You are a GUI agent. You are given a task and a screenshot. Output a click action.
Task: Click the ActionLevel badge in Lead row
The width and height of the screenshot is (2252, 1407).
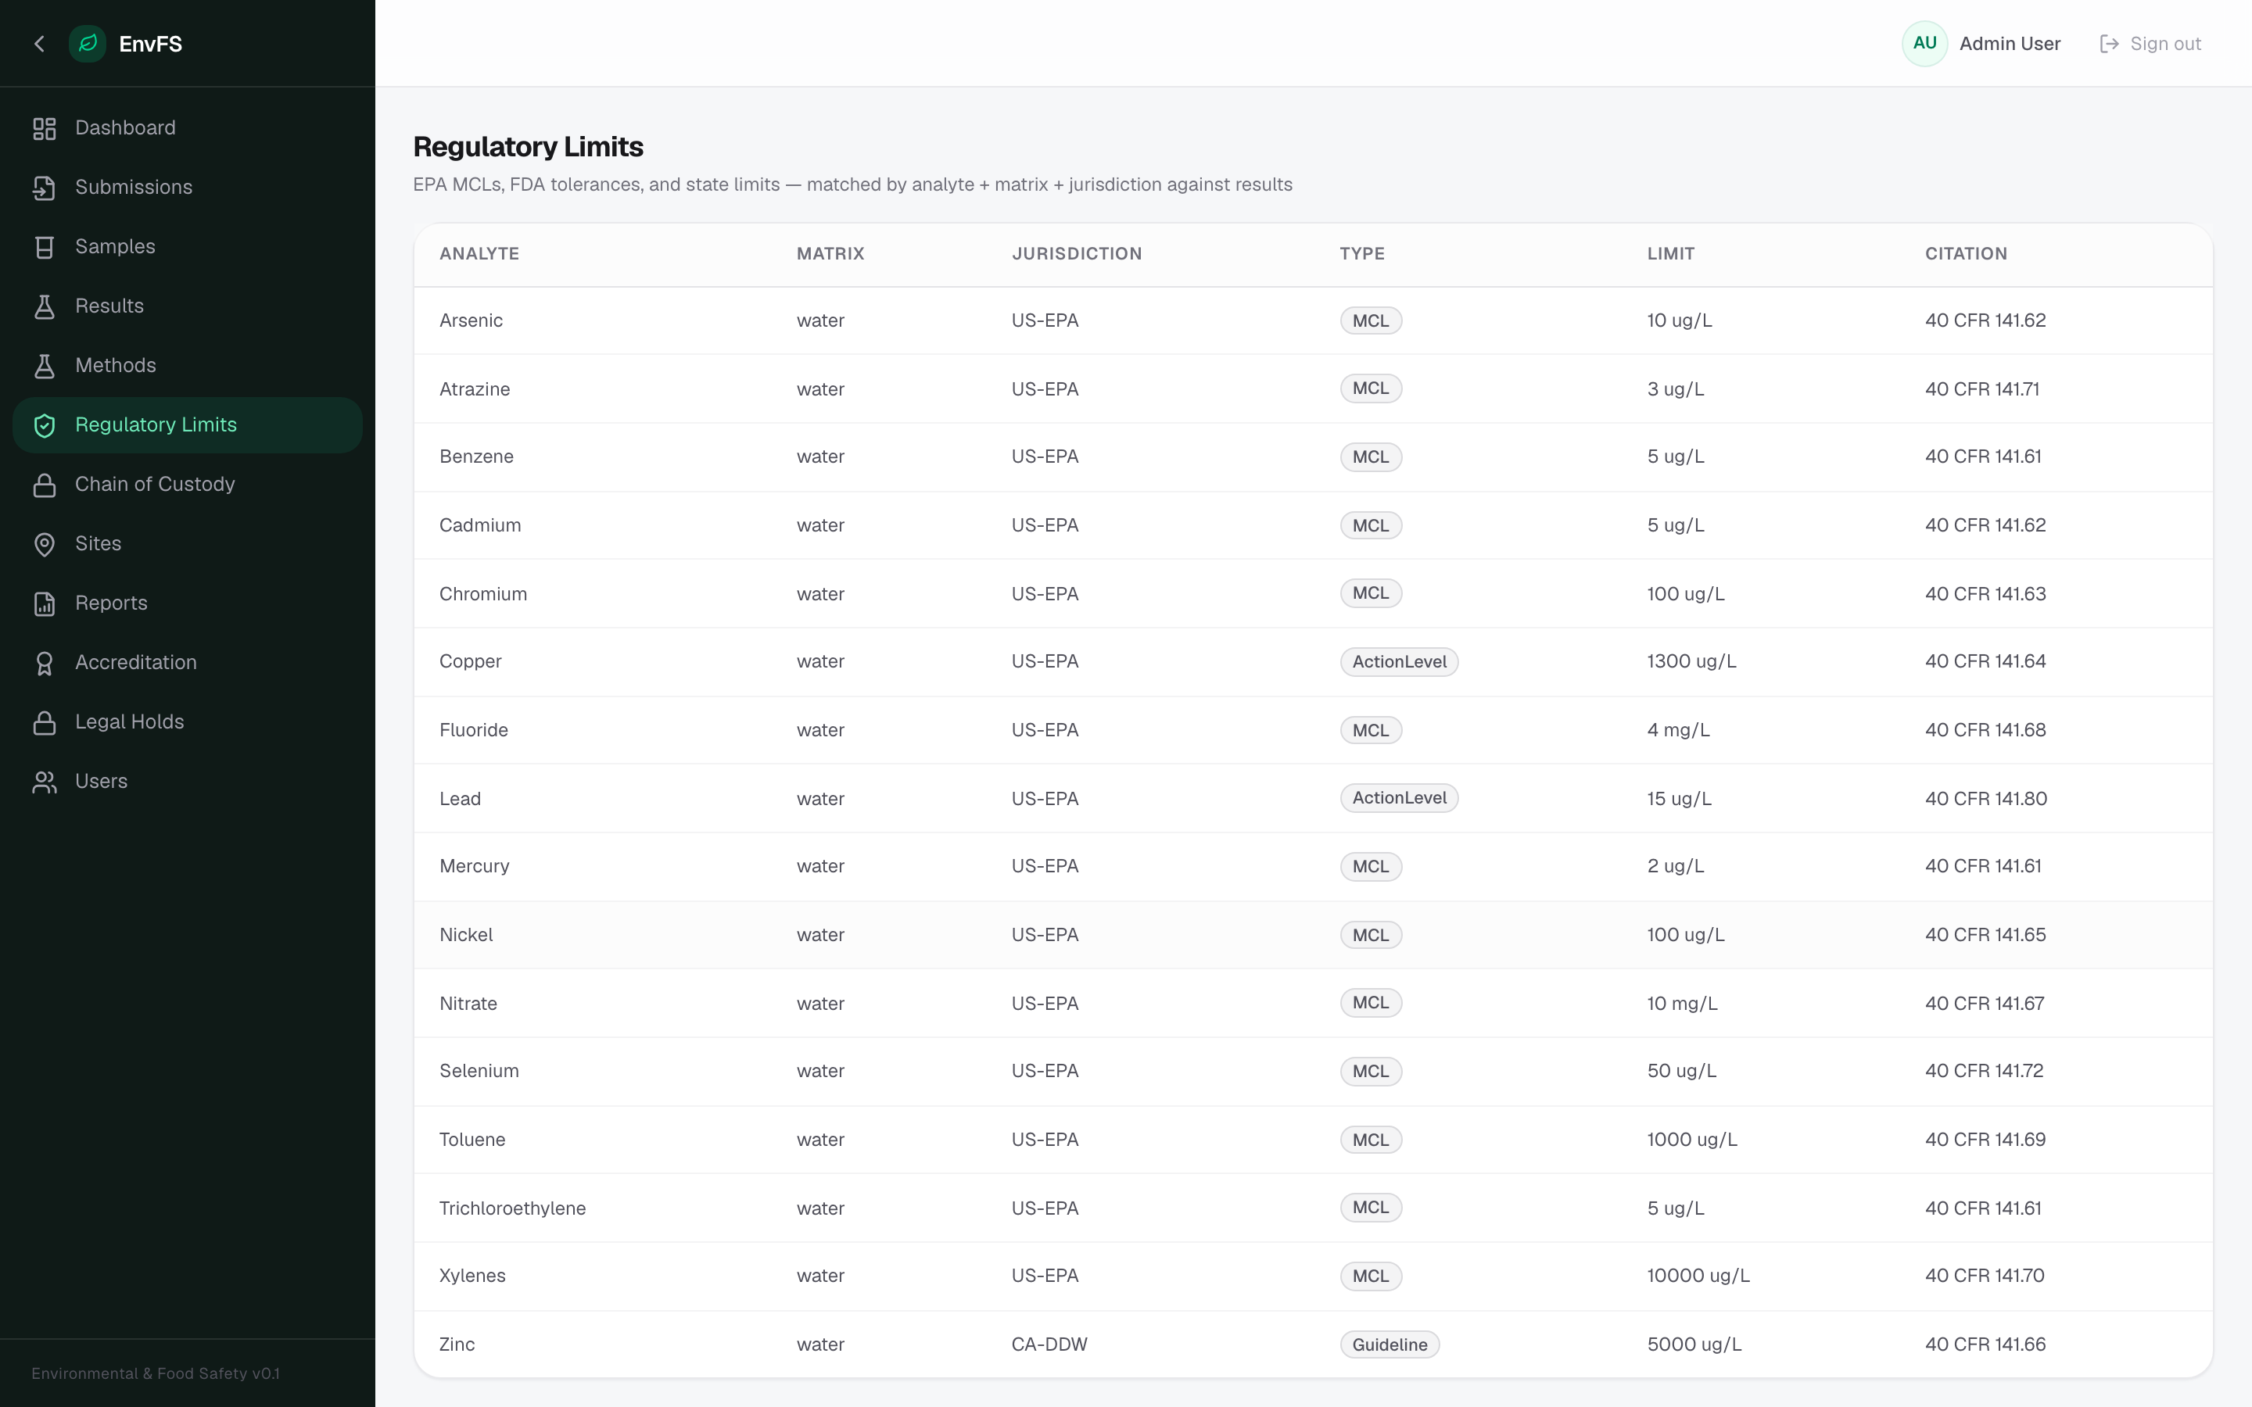(x=1399, y=798)
